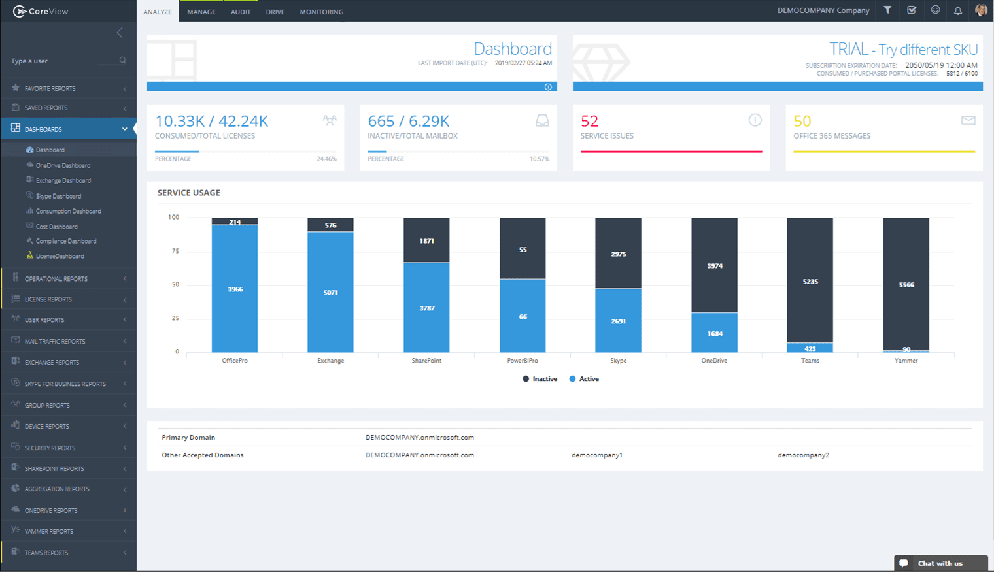Click the Mail Traffic Reports envelope icon
The width and height of the screenshot is (994, 573).
point(16,340)
